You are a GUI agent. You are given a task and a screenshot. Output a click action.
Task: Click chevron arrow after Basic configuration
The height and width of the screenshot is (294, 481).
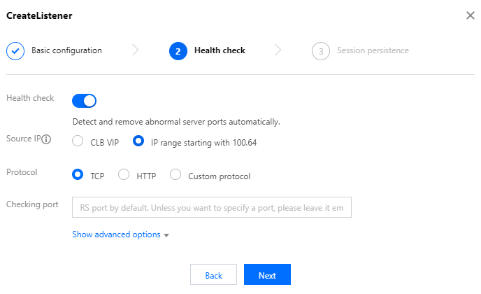(x=135, y=50)
